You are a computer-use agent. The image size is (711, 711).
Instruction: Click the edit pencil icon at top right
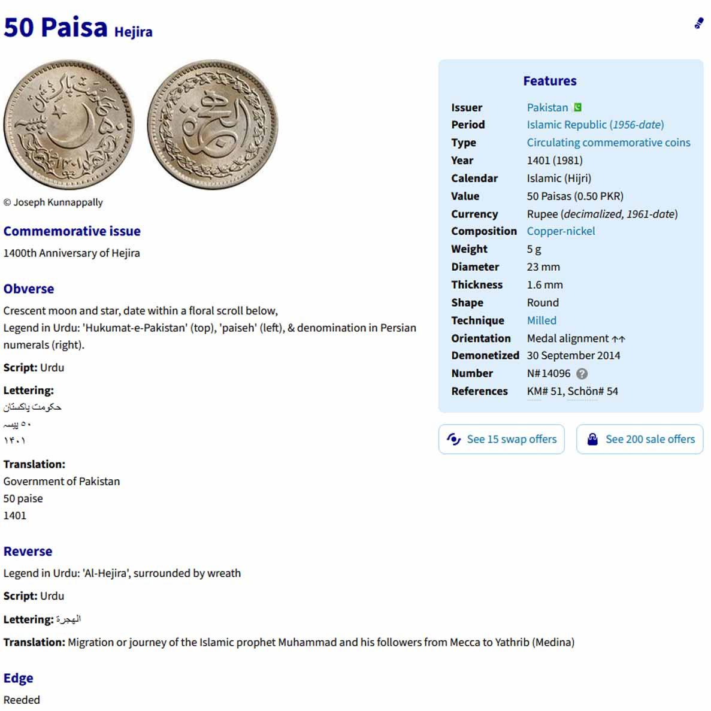pos(699,23)
